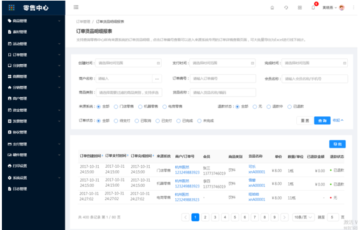Open the 10条/页 page size dropdown
The image size is (358, 230).
[303, 217]
